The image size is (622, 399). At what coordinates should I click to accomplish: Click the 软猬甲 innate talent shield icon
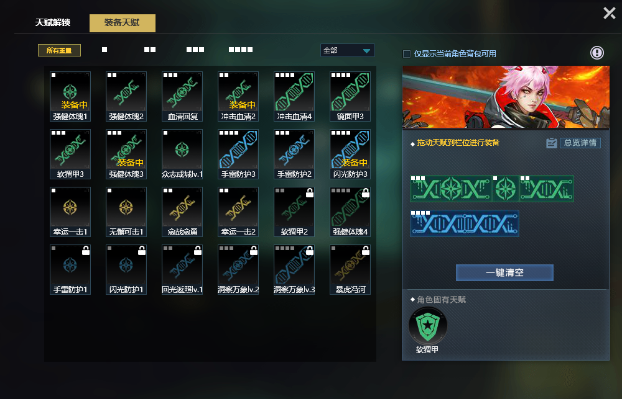pos(428,326)
